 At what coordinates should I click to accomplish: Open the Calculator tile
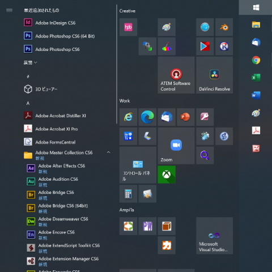(x=128, y=194)
